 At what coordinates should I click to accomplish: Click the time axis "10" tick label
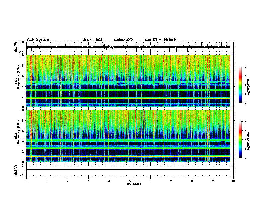pyautogui.click(x=233, y=181)
